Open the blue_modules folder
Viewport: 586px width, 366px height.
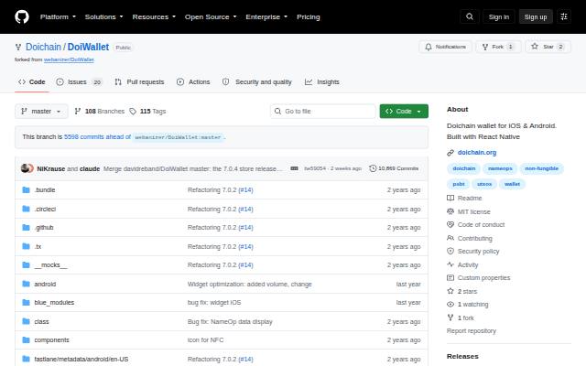54,303
